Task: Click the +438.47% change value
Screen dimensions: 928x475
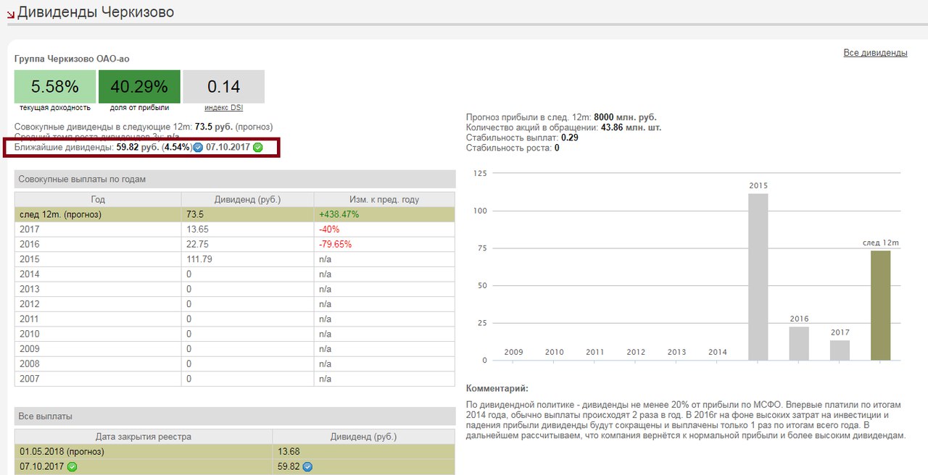Action: (x=339, y=214)
